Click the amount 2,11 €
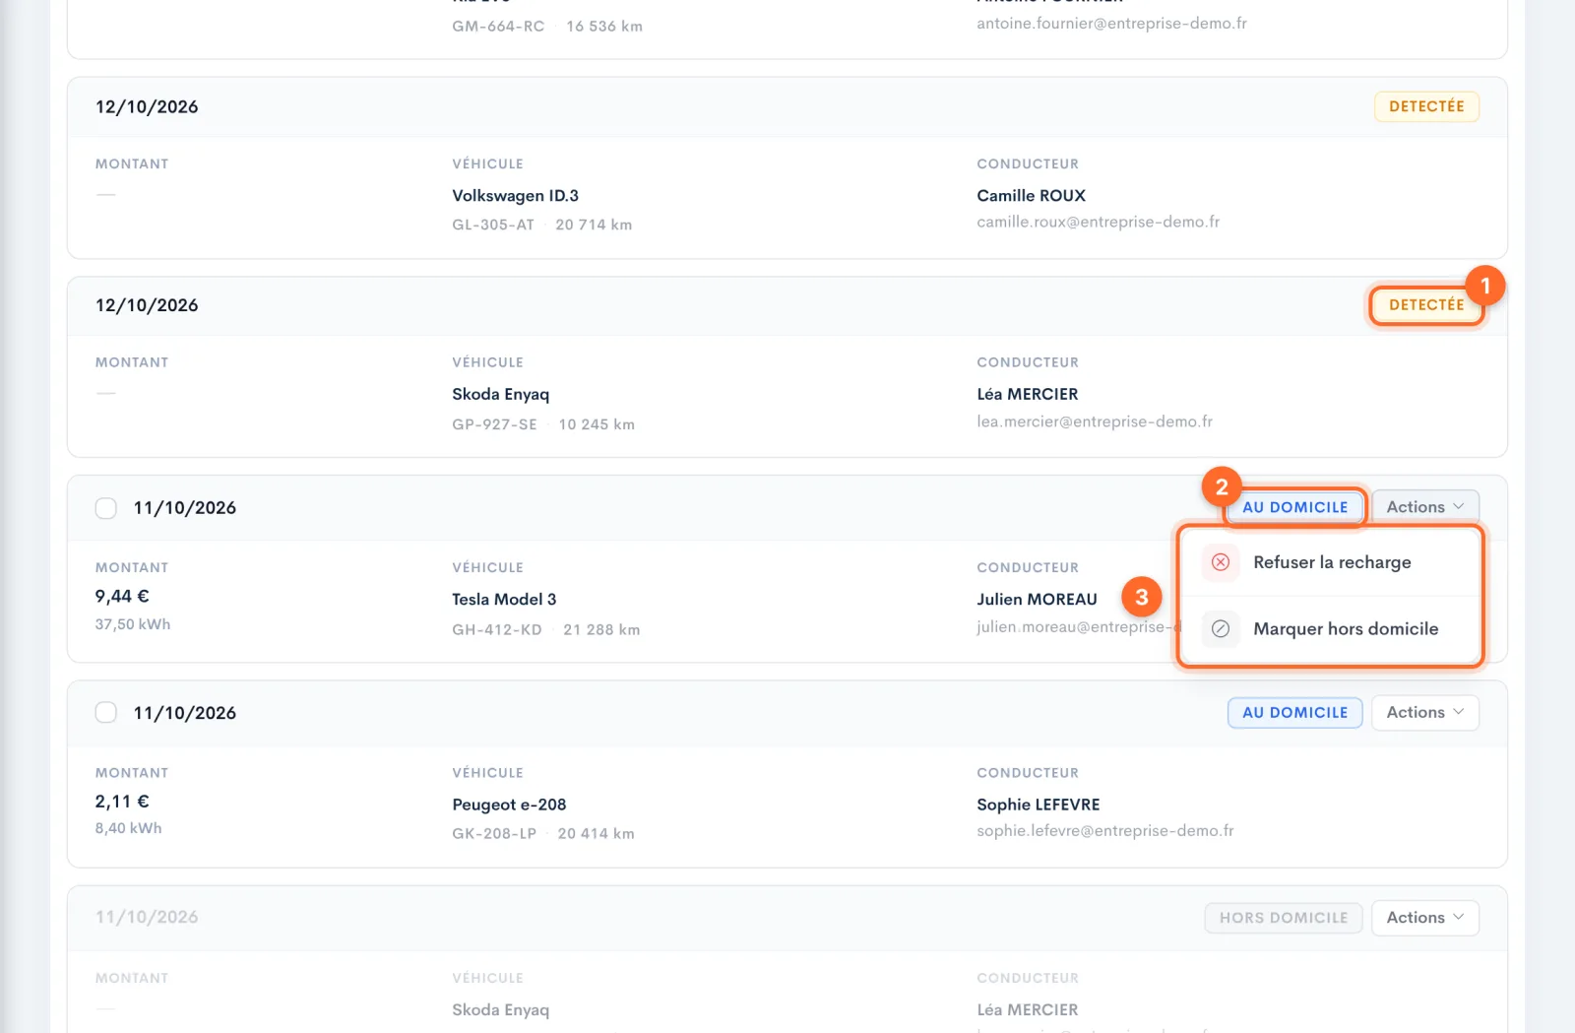This screenshot has height=1033, width=1575. 122,802
